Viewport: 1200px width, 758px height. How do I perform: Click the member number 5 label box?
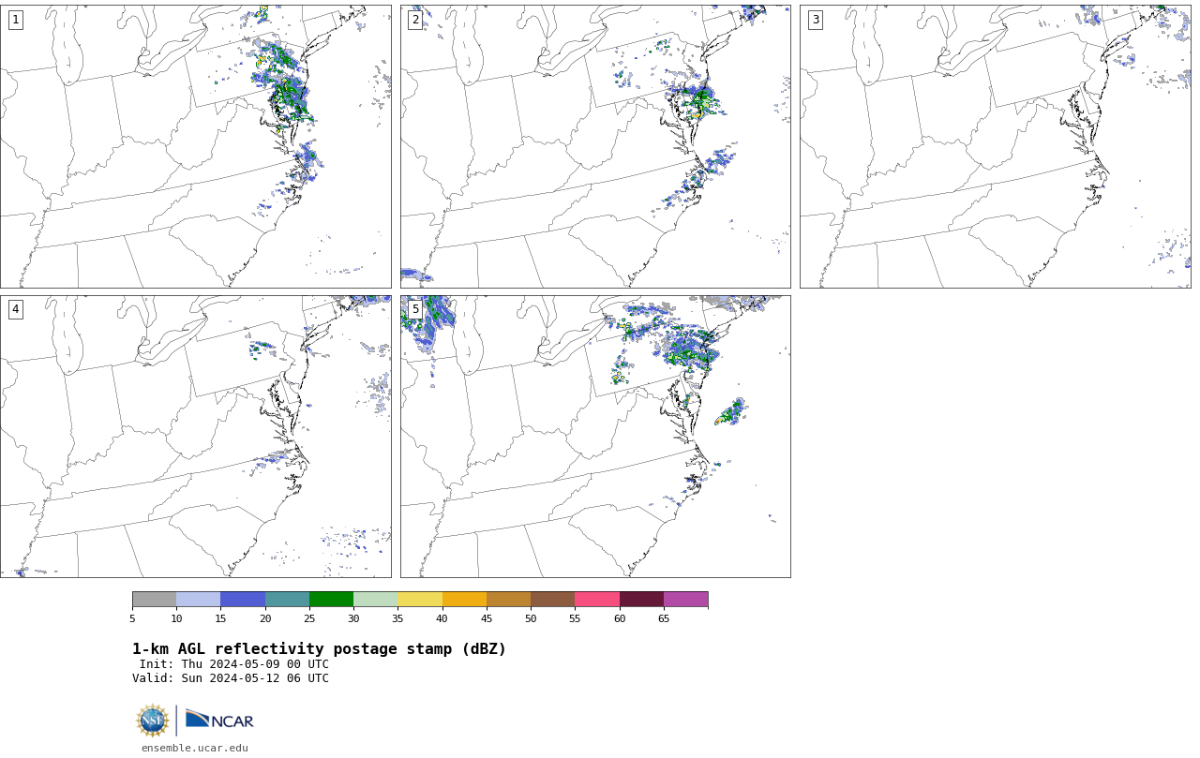[x=415, y=309]
